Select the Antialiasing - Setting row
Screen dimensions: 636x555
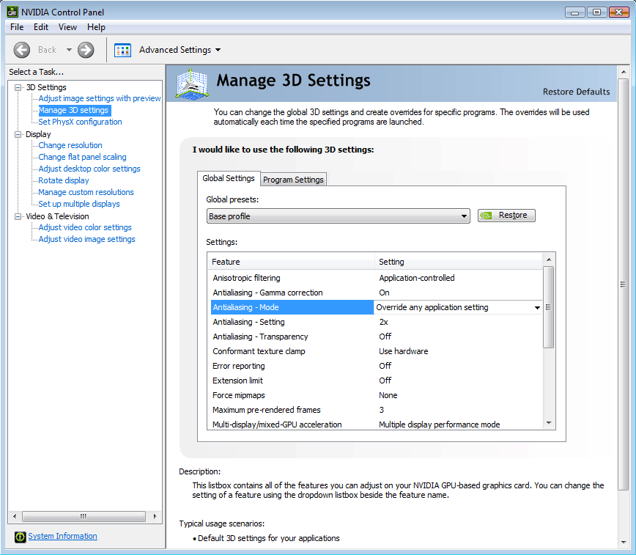377,322
